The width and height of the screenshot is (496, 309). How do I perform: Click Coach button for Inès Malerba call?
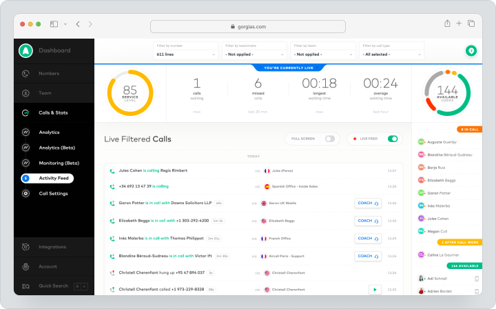pyautogui.click(x=368, y=239)
